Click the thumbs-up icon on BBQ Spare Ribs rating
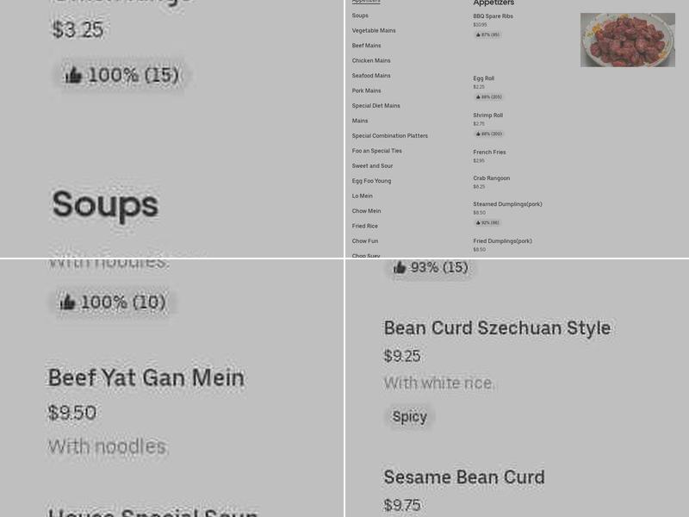 pos(478,34)
